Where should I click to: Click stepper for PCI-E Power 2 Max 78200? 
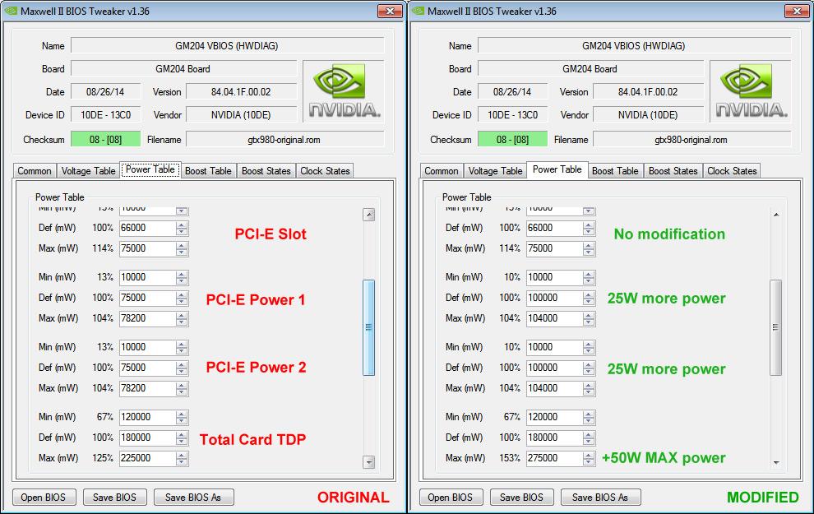[182, 388]
